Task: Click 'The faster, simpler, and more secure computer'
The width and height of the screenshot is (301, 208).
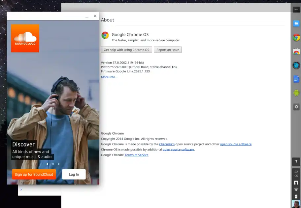Action: (x=146, y=40)
